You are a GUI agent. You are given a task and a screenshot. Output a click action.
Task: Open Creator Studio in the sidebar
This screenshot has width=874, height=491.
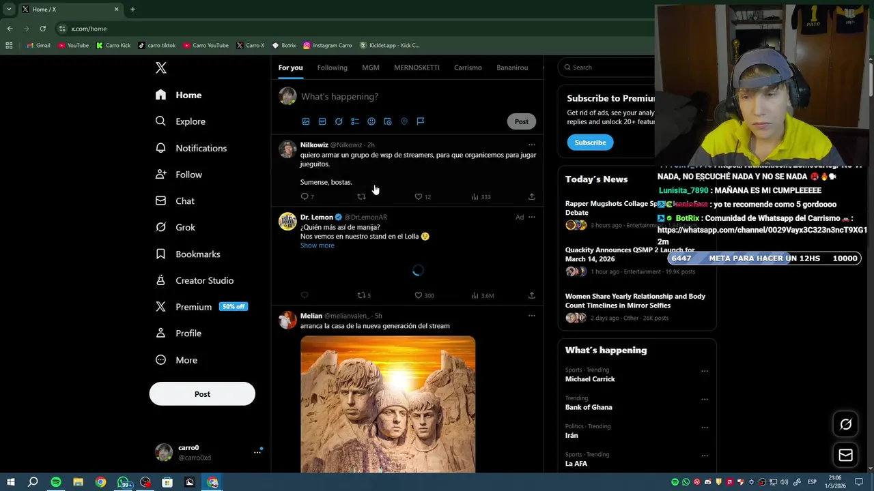coord(195,280)
